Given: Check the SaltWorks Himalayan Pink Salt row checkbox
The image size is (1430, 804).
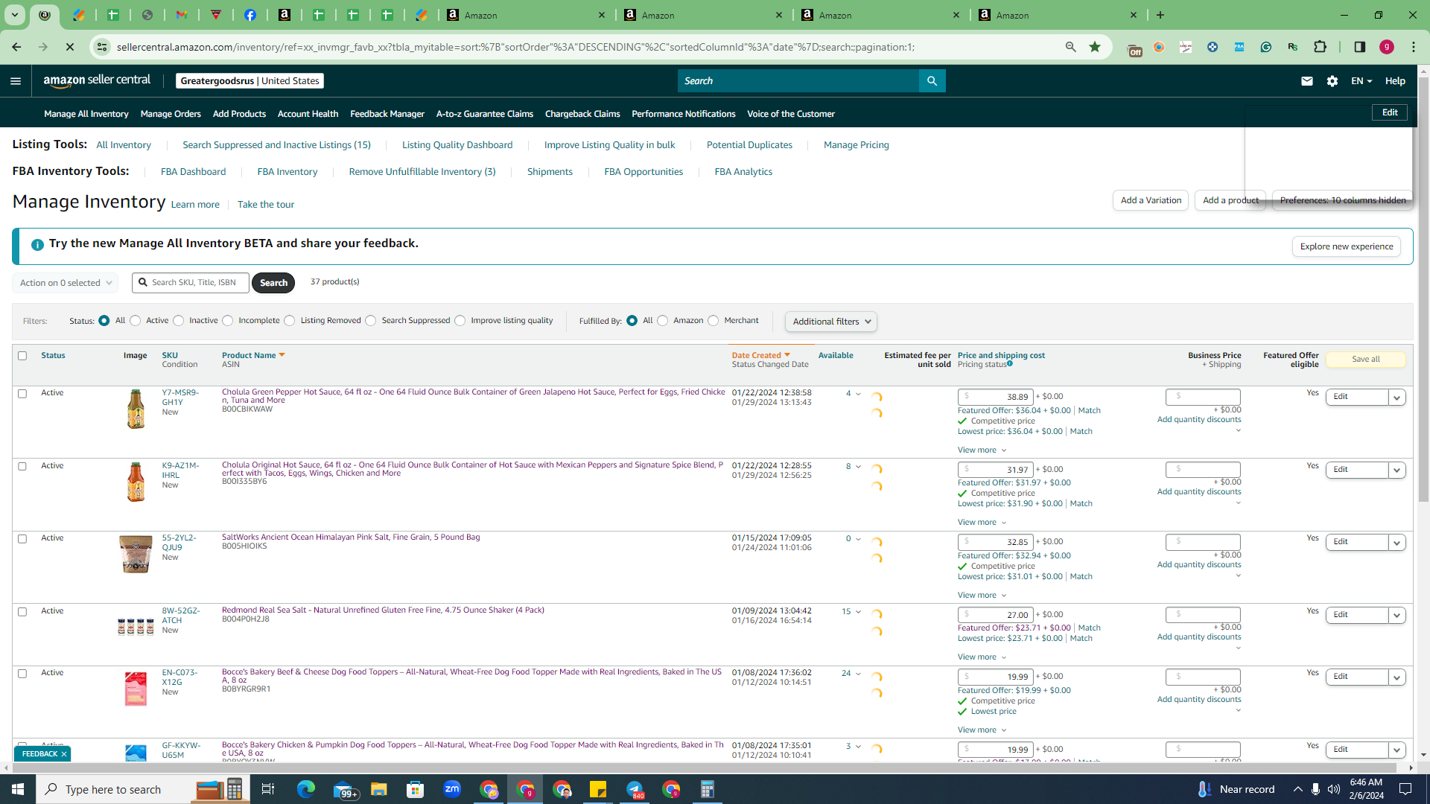Looking at the screenshot, I should click(x=22, y=539).
